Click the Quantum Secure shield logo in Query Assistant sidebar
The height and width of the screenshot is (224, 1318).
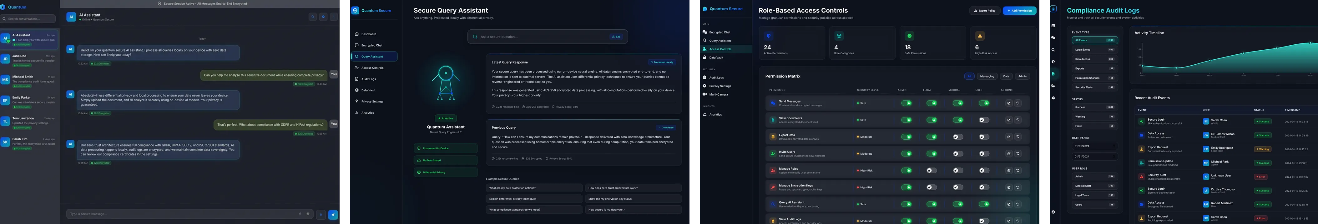356,10
